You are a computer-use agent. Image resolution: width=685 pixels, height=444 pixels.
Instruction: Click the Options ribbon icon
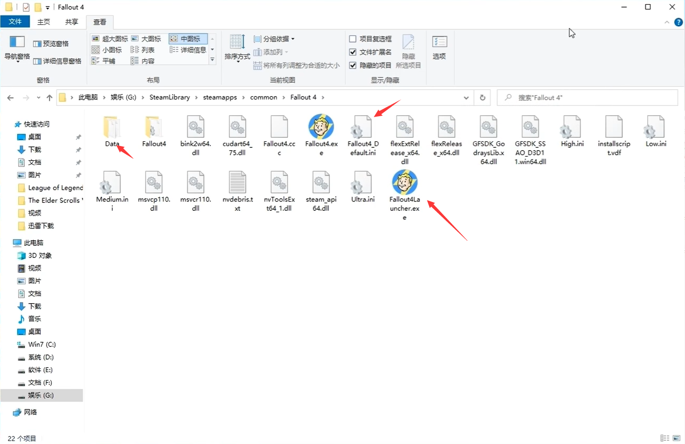click(x=439, y=48)
